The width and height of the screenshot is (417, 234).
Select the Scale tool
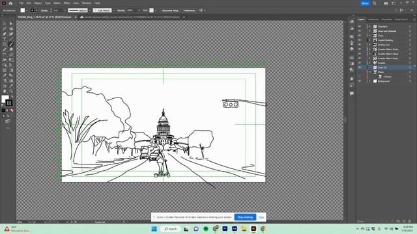pyautogui.click(x=11, y=55)
